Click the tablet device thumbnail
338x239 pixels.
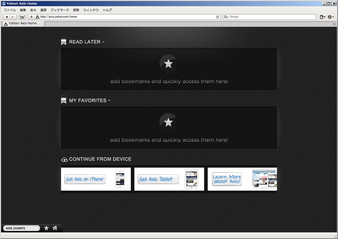pyautogui.click(x=192, y=179)
